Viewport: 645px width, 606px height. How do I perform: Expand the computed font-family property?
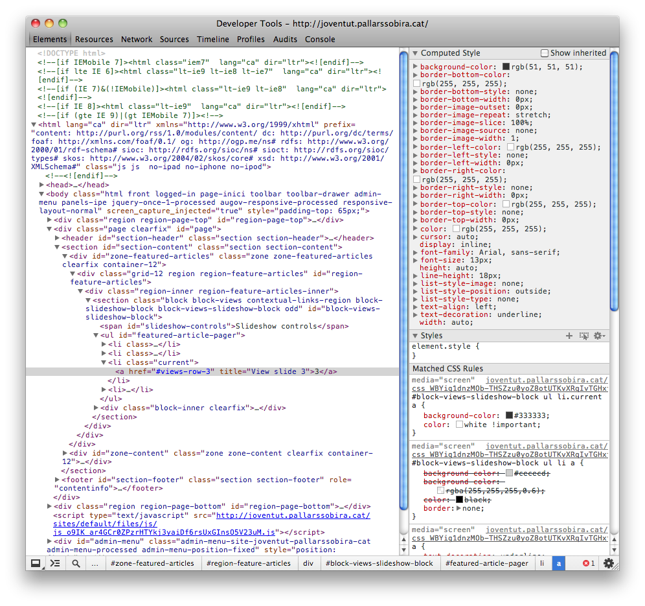[x=416, y=252]
